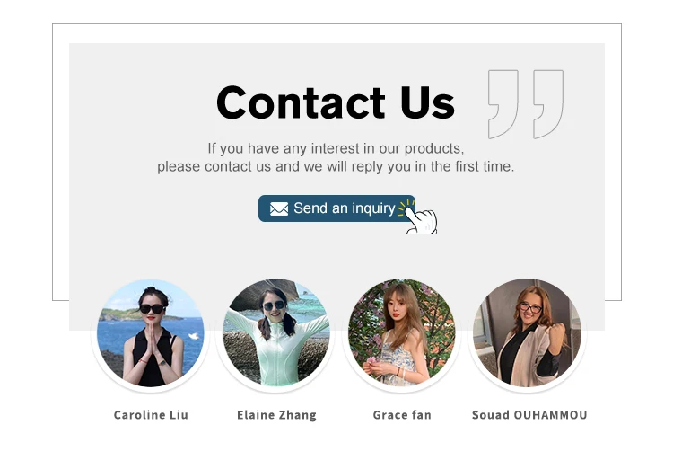Open Souad OUHAMMOU's round profile photo
Viewport: 673px width, 451px height.
[527, 333]
